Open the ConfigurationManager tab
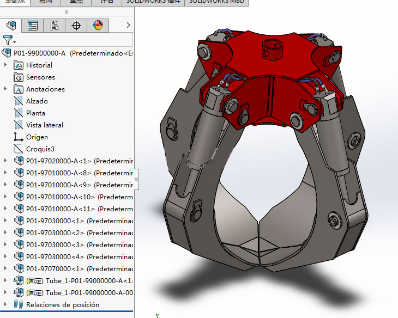Viewport: 398px width, 318px height. (55, 26)
